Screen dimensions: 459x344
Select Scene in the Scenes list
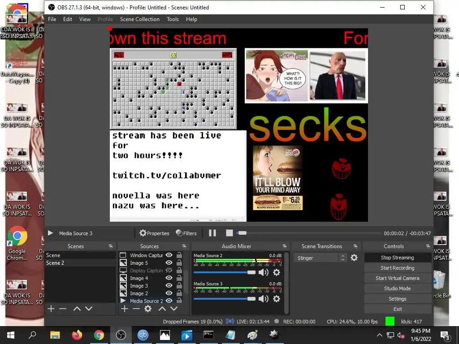point(80,255)
